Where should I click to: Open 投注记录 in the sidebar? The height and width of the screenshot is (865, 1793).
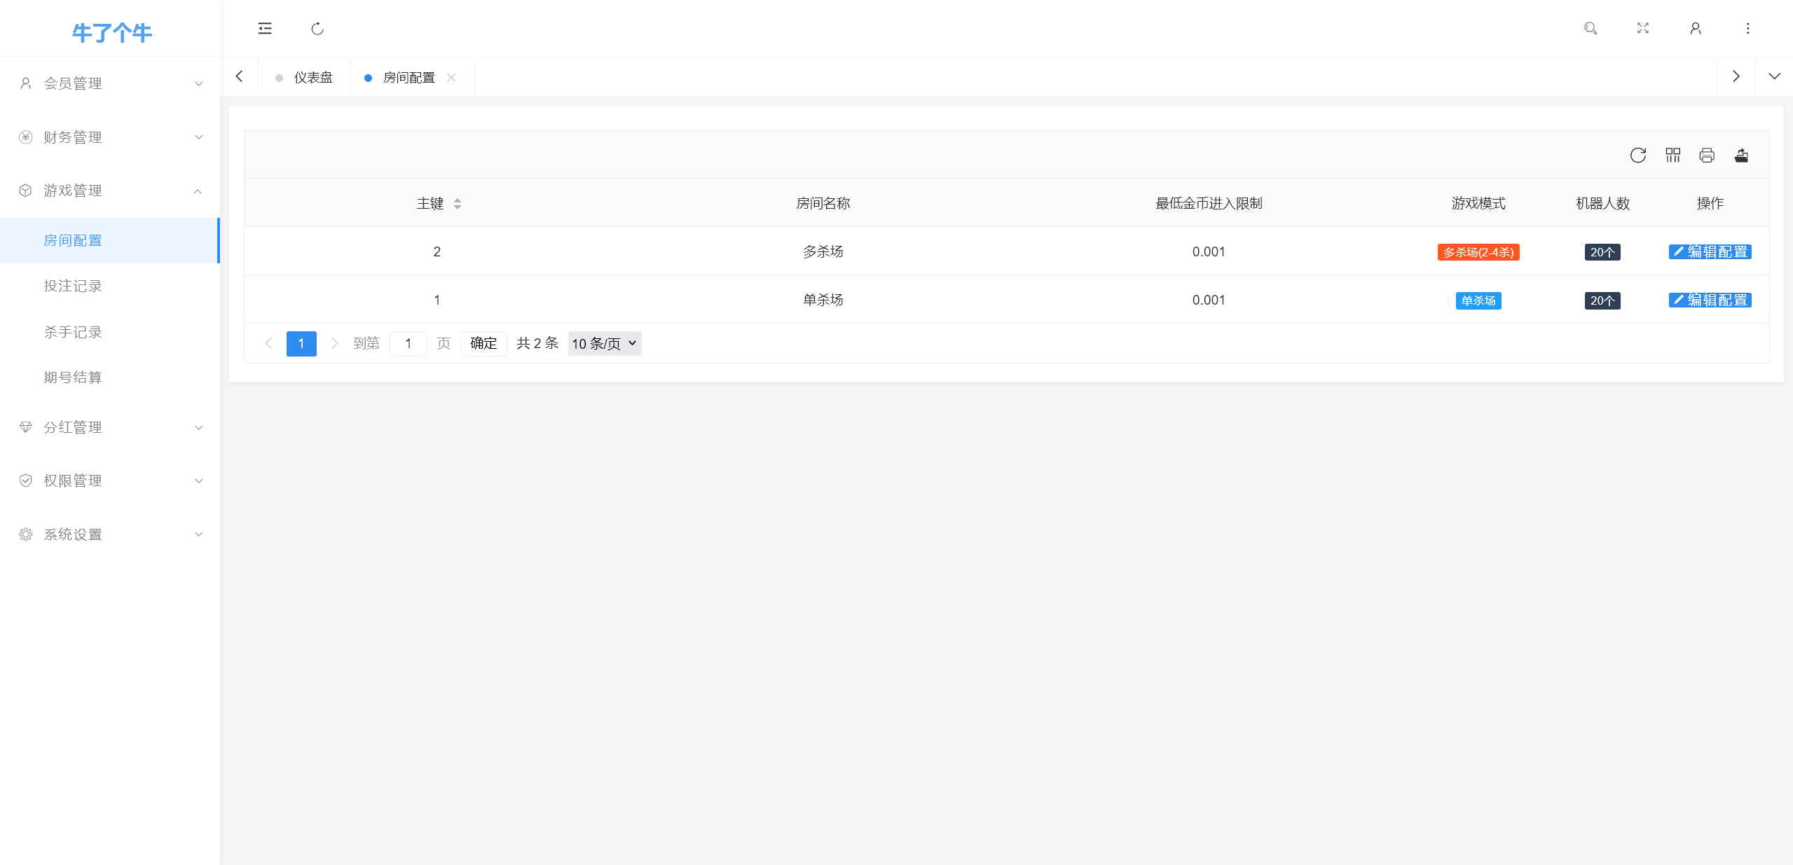point(73,286)
